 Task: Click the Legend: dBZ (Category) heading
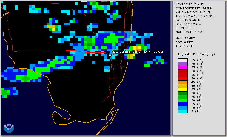[197, 54]
